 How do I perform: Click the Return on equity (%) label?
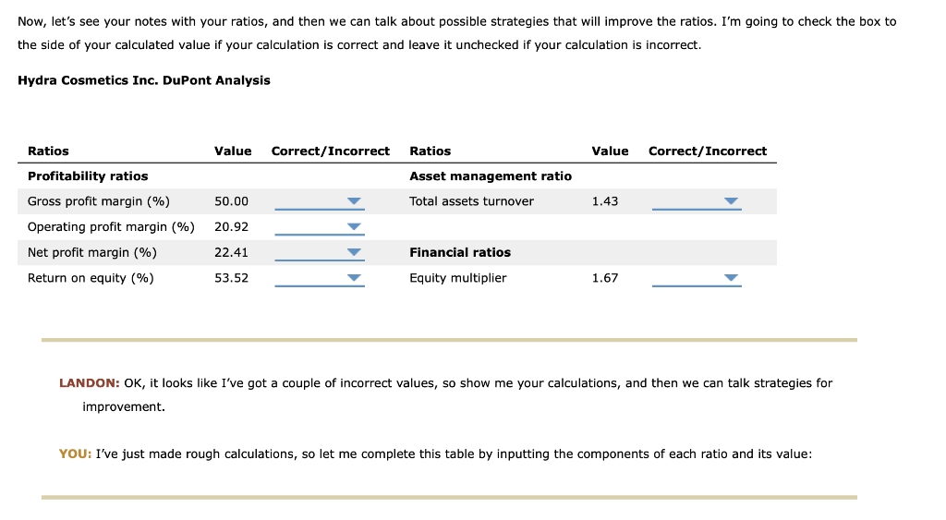click(x=91, y=278)
